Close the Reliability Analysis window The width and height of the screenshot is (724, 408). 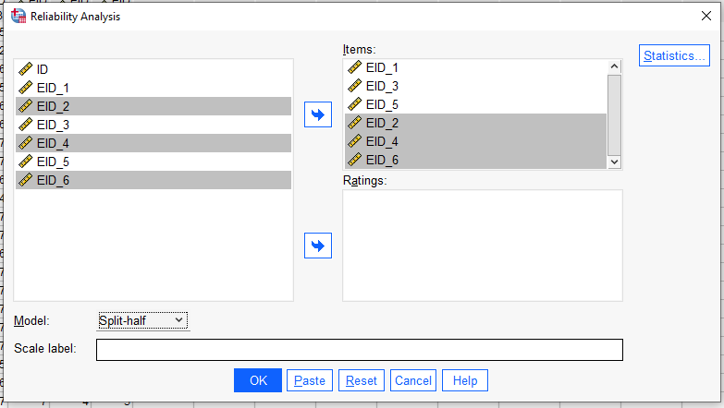[x=706, y=16]
